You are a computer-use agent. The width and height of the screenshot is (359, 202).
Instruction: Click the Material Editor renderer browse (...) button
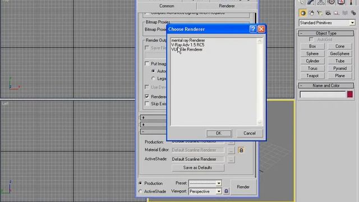(x=231, y=150)
